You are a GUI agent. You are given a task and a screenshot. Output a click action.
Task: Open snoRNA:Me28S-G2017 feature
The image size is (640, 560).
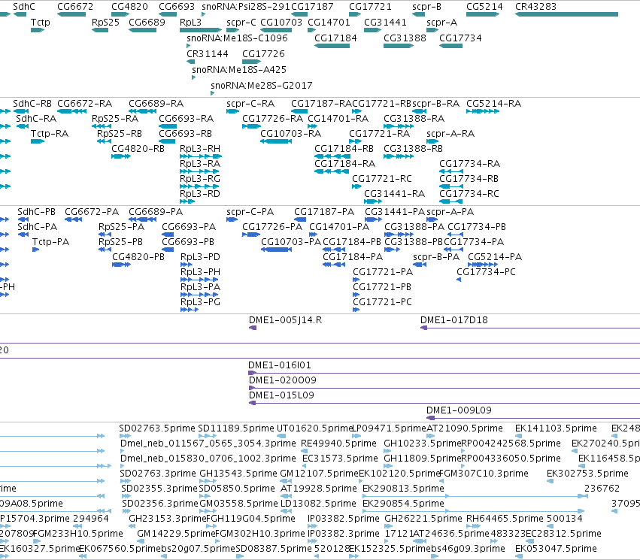click(213, 93)
